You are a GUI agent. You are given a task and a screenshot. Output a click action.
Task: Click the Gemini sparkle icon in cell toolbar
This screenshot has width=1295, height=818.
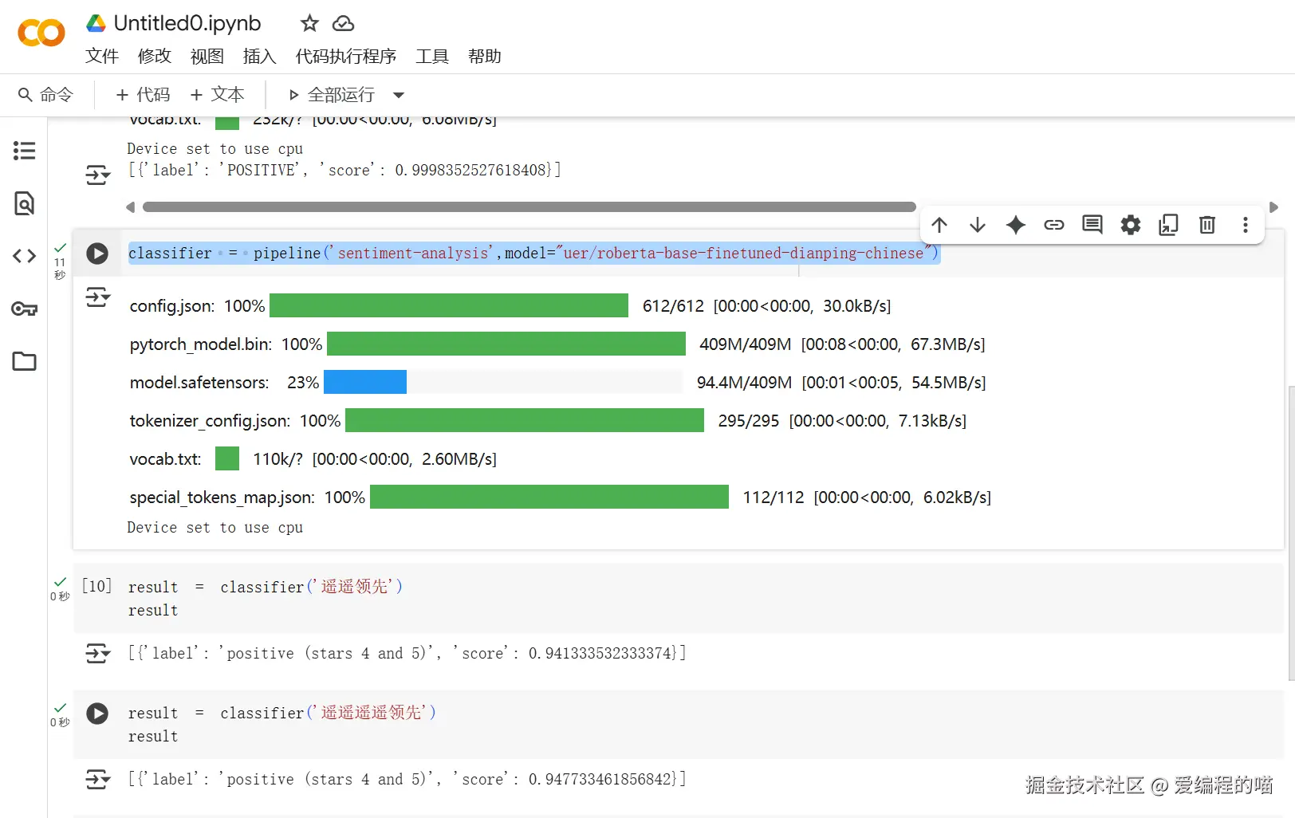1016,225
